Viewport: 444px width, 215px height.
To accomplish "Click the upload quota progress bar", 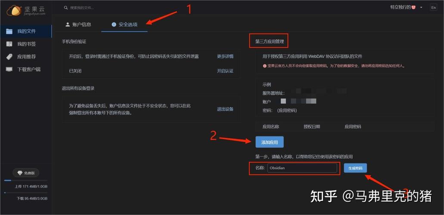I will point(26,180).
